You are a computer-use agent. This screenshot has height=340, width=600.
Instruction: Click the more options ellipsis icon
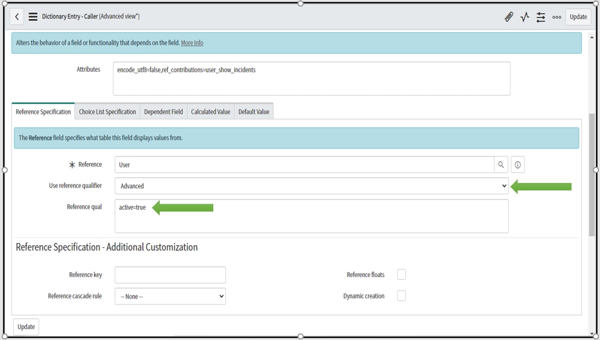click(556, 17)
